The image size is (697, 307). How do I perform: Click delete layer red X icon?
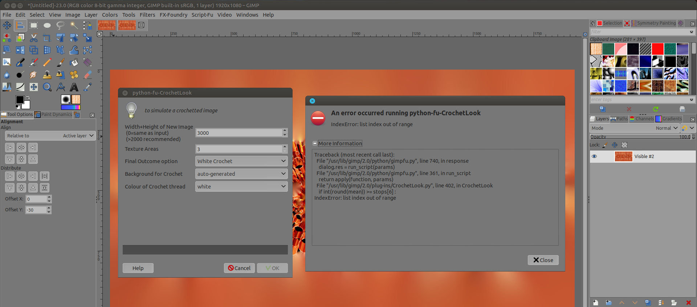(x=688, y=303)
